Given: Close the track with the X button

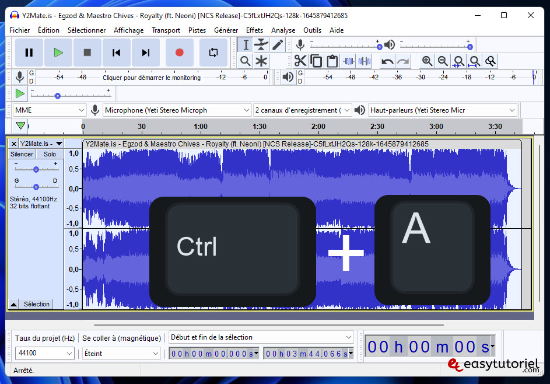Looking at the screenshot, I should click(13, 144).
